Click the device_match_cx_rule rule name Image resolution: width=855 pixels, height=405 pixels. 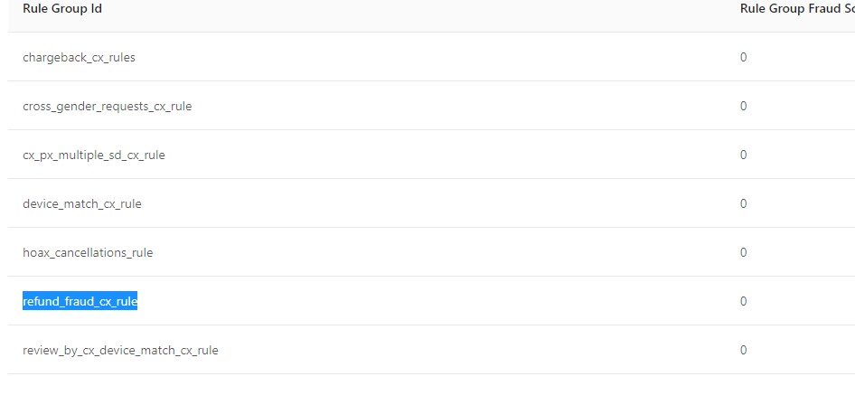(x=81, y=204)
